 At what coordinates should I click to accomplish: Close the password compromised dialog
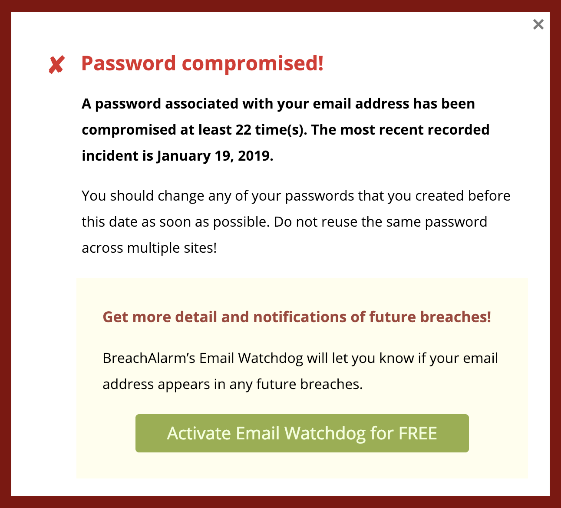[538, 24]
